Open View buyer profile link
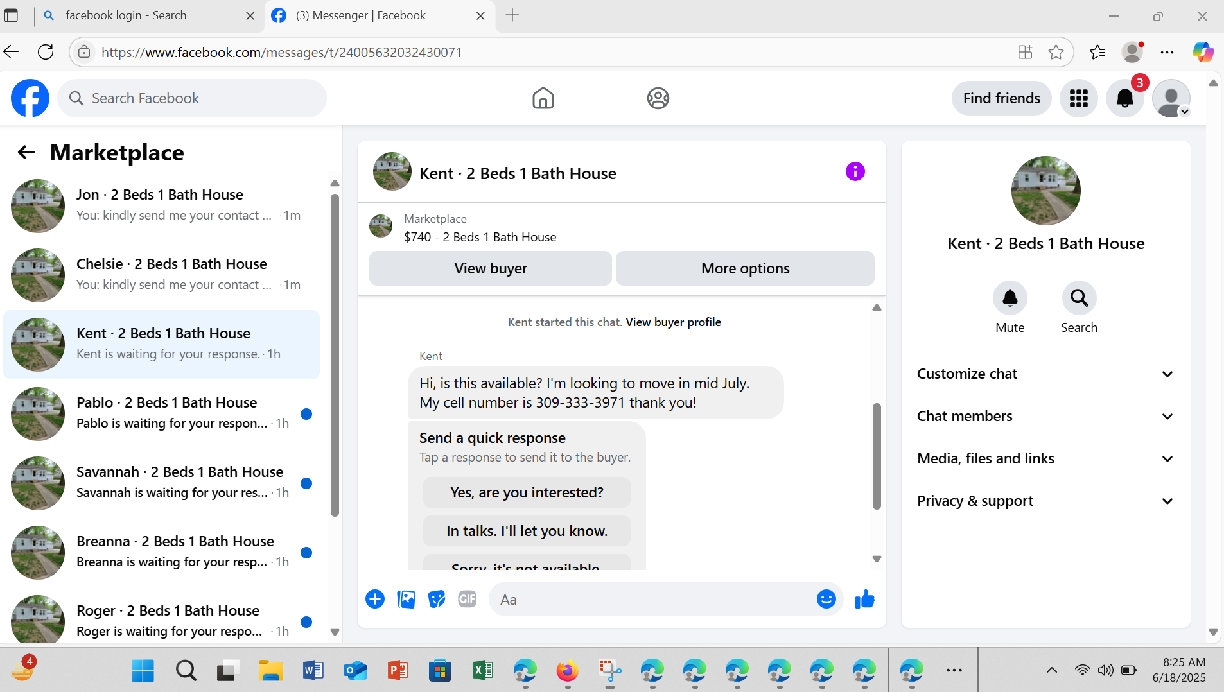 [673, 322]
